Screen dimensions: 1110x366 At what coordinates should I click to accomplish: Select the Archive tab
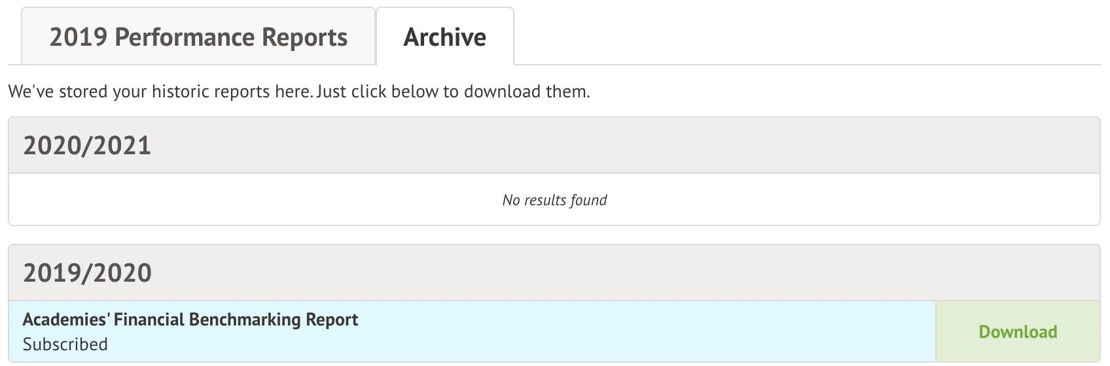[x=444, y=37]
